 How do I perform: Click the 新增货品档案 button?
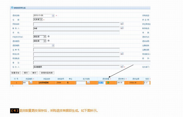click(47, 73)
